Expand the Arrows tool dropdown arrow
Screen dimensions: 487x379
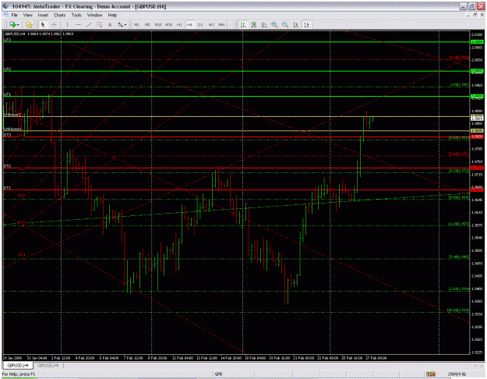125,25
